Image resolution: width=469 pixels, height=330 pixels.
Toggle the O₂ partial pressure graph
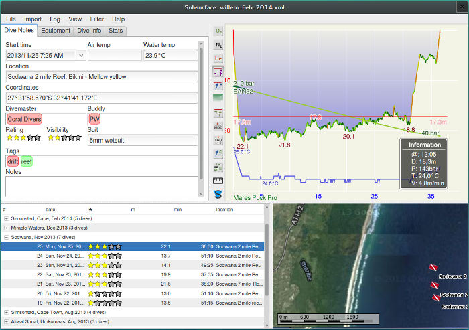click(x=218, y=31)
